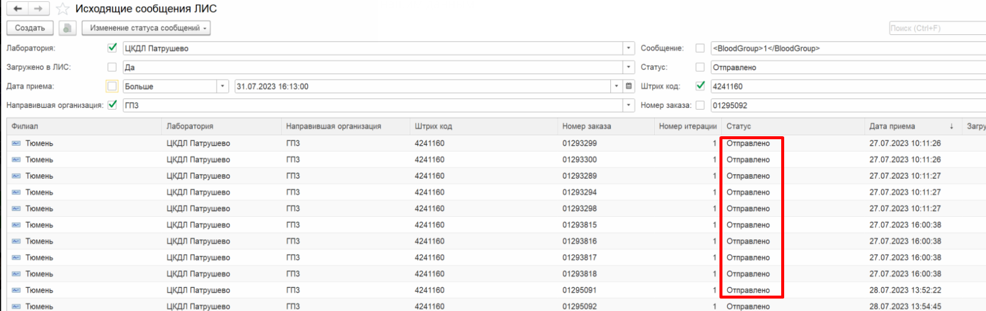
Task: Click the Создать button
Action: pyautogui.click(x=30, y=28)
